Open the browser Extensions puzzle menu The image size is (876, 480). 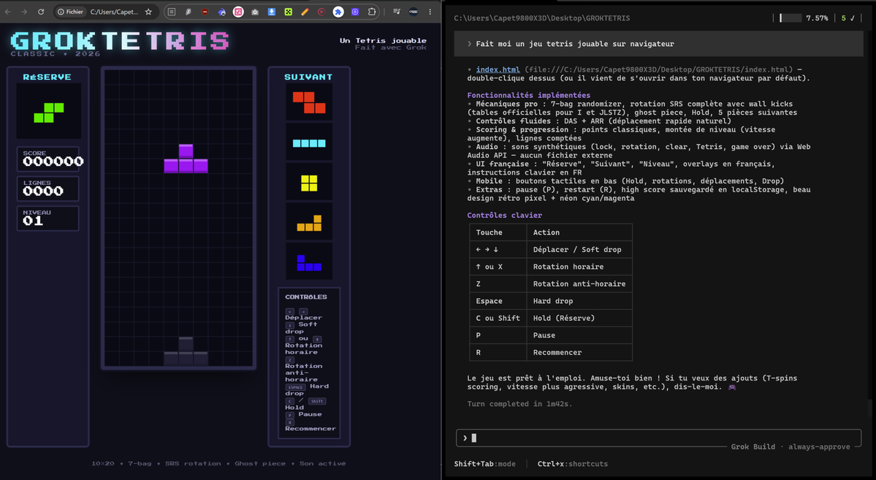(x=372, y=12)
